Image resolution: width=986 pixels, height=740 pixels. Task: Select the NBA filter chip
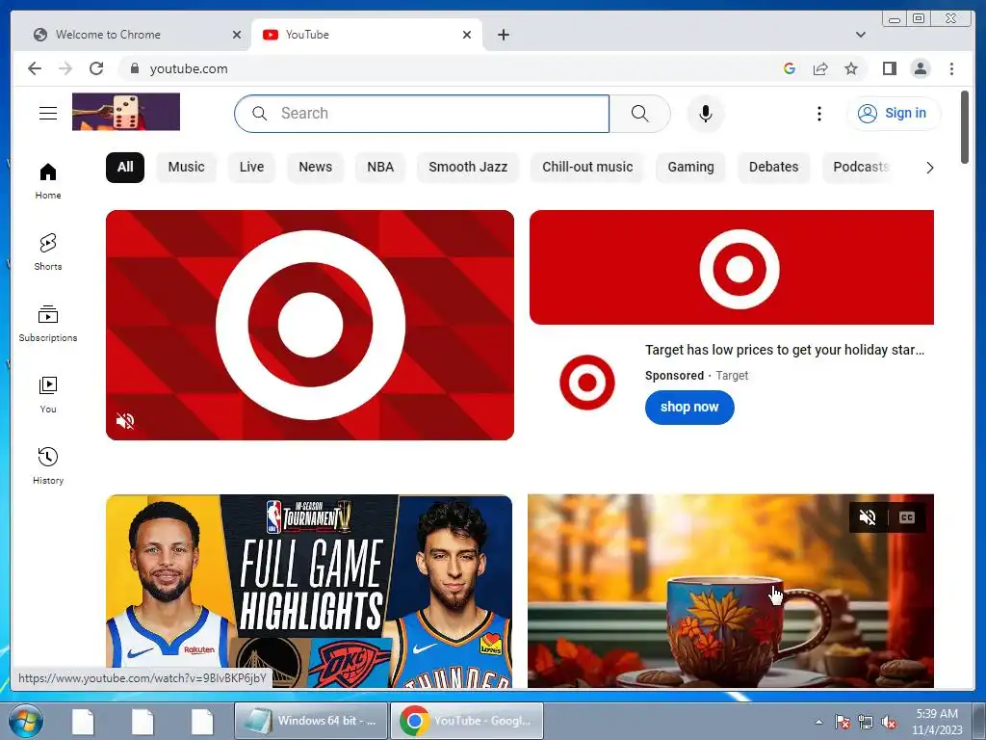(x=380, y=168)
